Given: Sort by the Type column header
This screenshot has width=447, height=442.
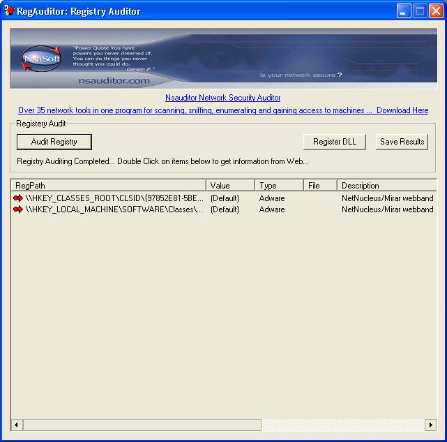Looking at the screenshot, I should (x=279, y=186).
